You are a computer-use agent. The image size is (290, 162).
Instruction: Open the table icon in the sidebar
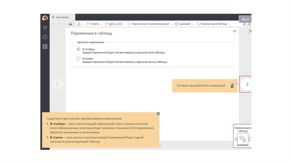tap(45, 47)
